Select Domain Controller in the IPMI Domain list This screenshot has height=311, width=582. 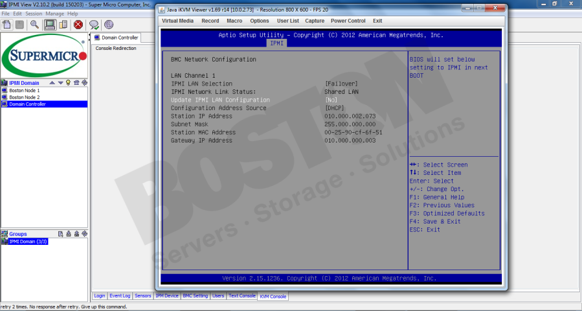point(44,104)
